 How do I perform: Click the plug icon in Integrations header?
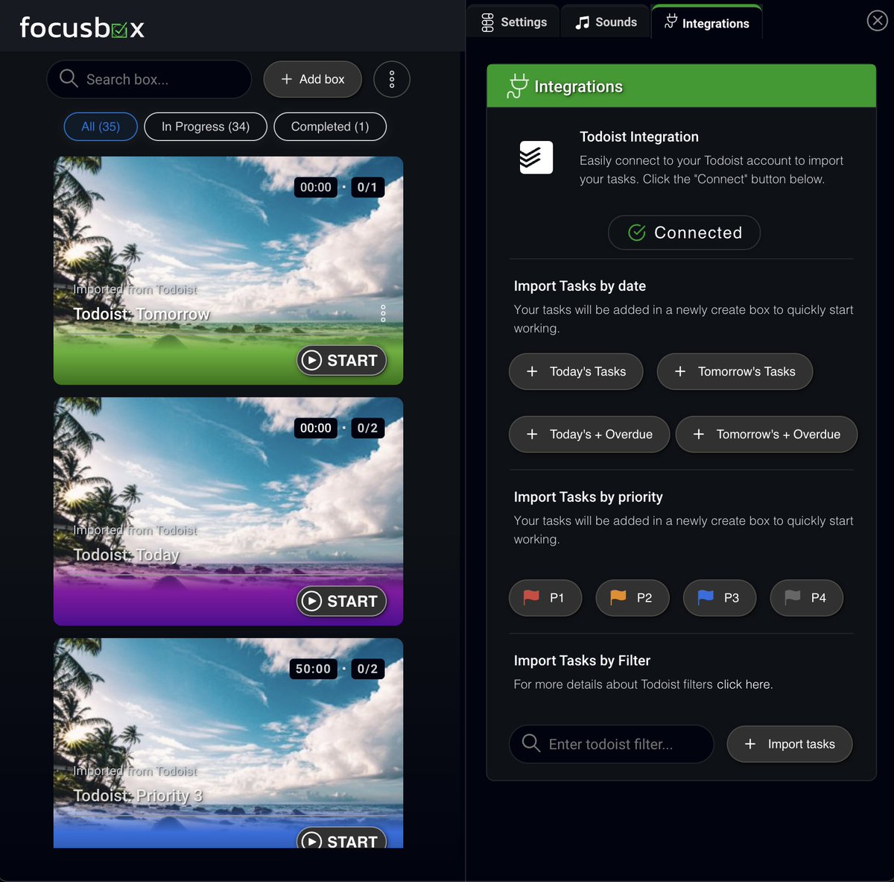click(517, 86)
